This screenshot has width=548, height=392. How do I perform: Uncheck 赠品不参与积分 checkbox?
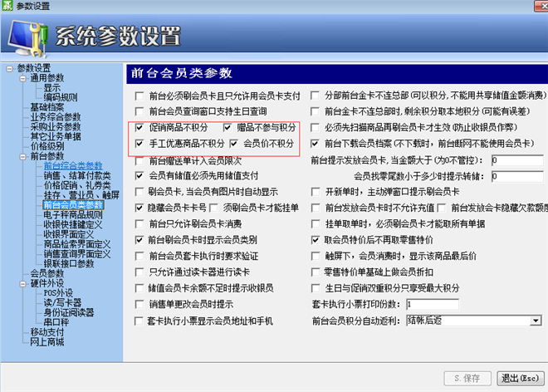pos(228,127)
